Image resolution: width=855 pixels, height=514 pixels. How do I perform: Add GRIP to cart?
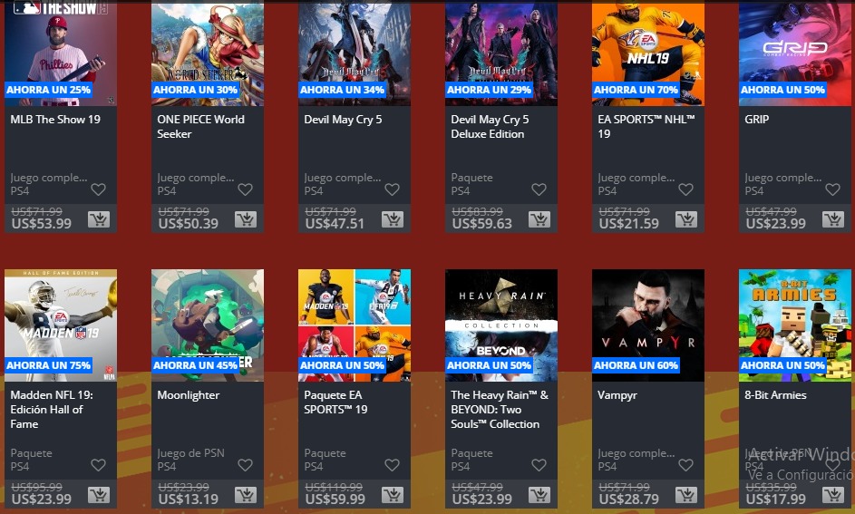[x=833, y=219]
